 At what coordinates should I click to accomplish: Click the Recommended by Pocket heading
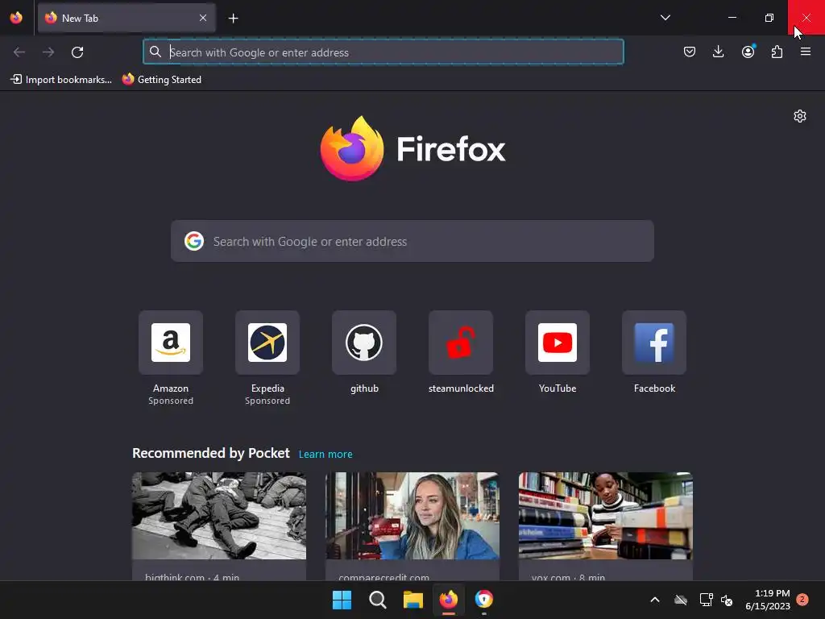[211, 453]
